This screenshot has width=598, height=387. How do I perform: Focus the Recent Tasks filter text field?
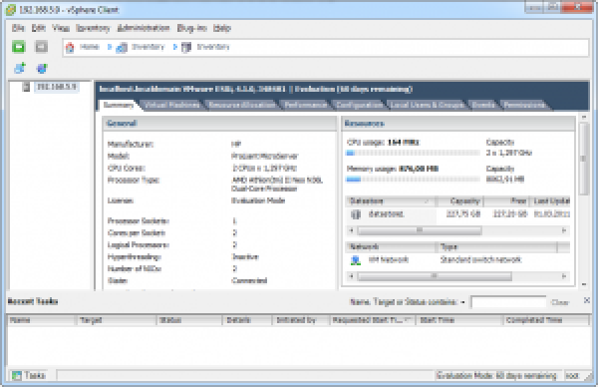[x=508, y=302]
